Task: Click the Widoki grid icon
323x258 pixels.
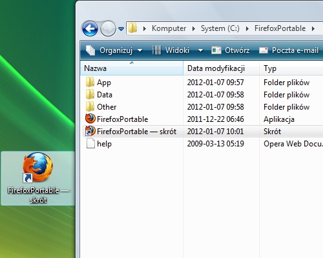Action: (x=156, y=50)
